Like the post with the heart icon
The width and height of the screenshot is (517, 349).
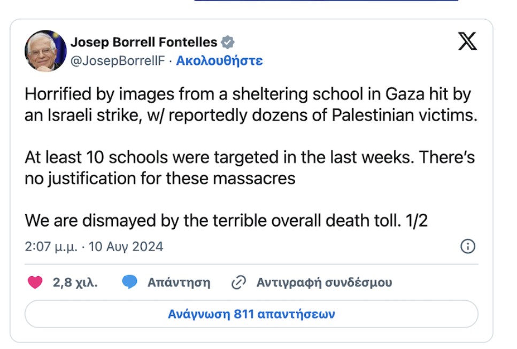click(x=35, y=282)
